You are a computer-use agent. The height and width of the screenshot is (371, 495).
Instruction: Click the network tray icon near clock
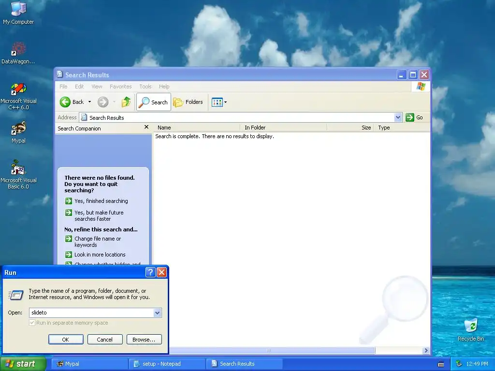coord(459,364)
